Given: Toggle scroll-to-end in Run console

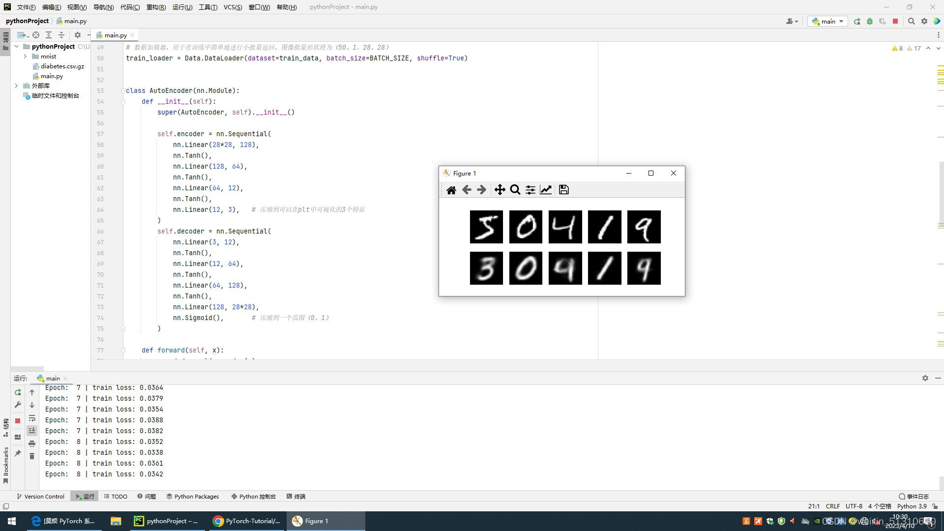Looking at the screenshot, I should (x=32, y=431).
